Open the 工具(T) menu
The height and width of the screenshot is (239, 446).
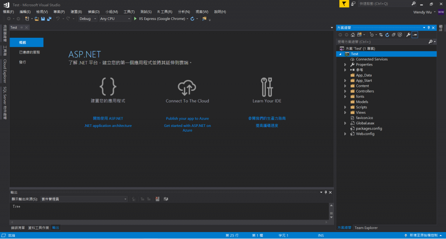129,12
